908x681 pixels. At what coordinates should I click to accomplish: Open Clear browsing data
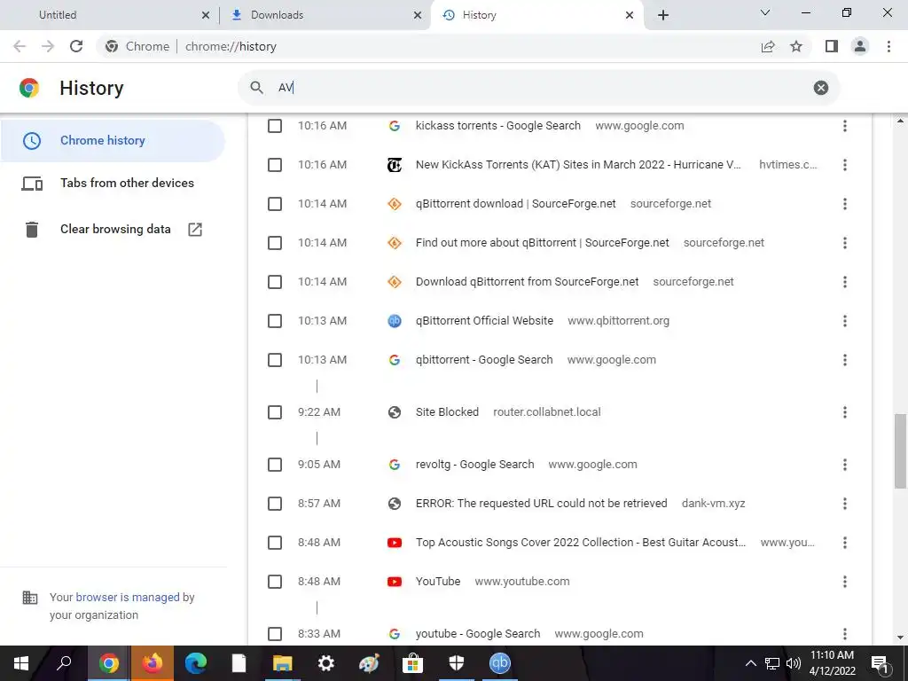(113, 230)
